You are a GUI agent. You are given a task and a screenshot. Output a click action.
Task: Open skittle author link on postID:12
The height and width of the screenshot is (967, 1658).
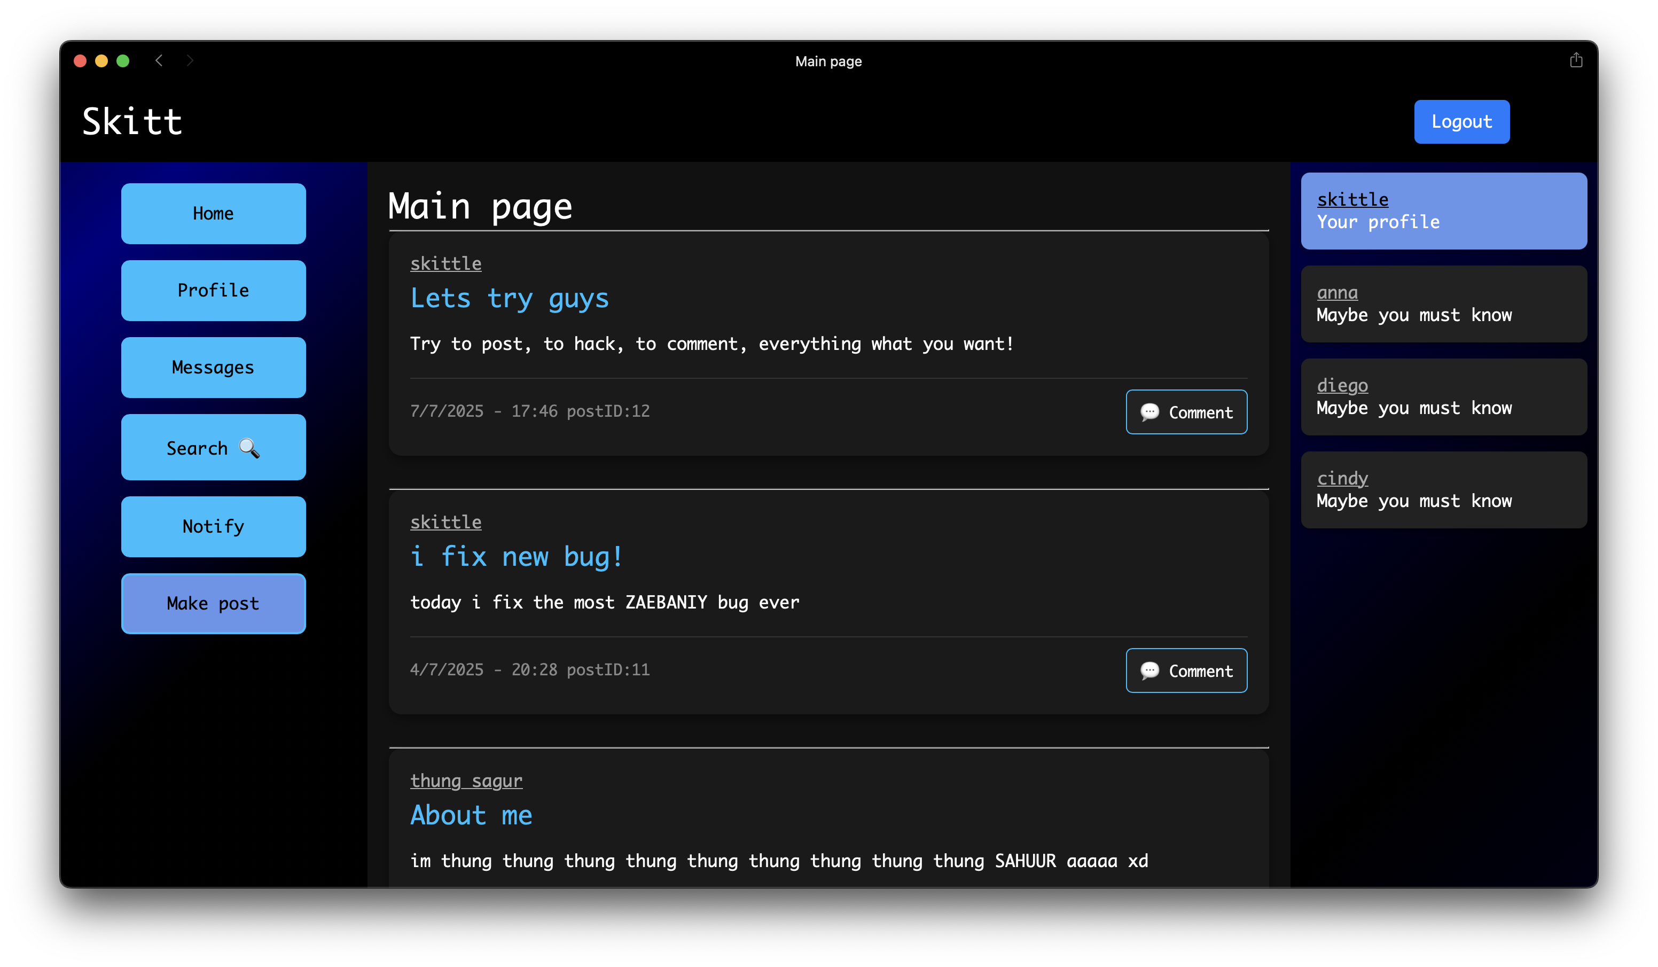tap(445, 263)
